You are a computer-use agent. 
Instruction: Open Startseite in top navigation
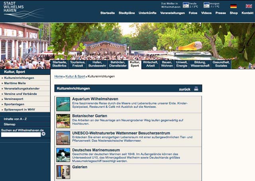(x=108, y=13)
